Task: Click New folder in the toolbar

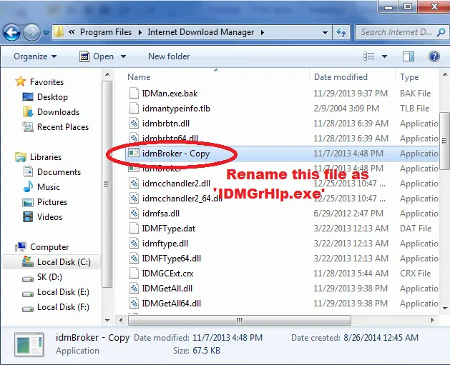Action: 169,56
